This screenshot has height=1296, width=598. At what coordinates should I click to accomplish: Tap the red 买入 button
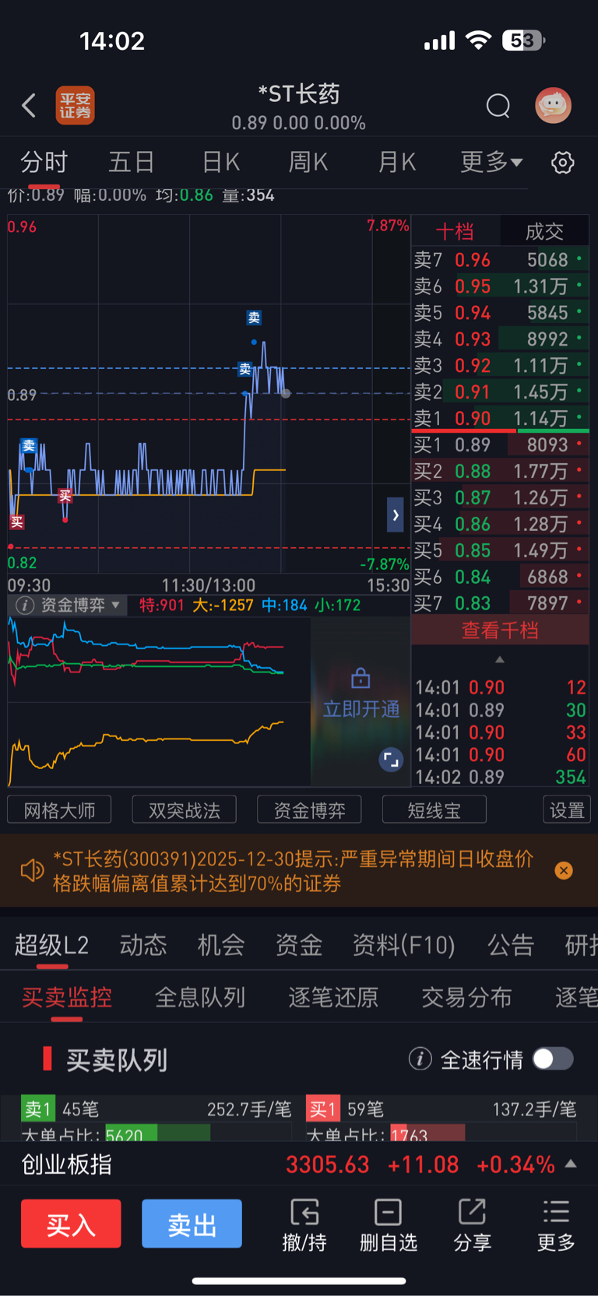71,1224
